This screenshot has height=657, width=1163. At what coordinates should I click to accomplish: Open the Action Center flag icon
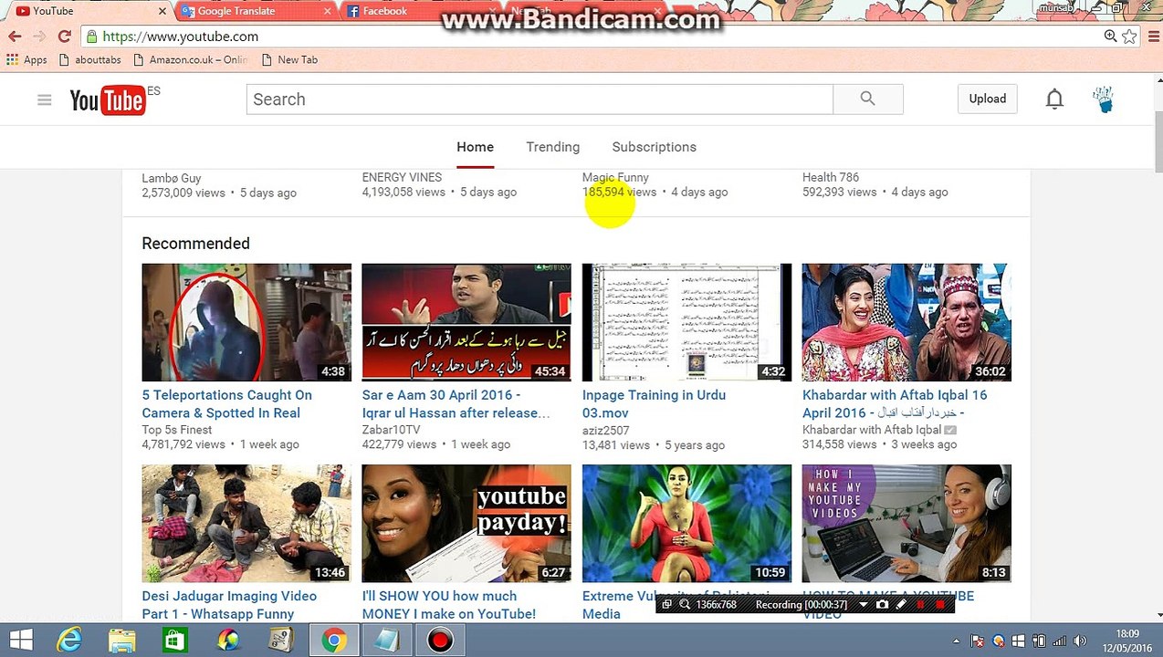(x=978, y=641)
